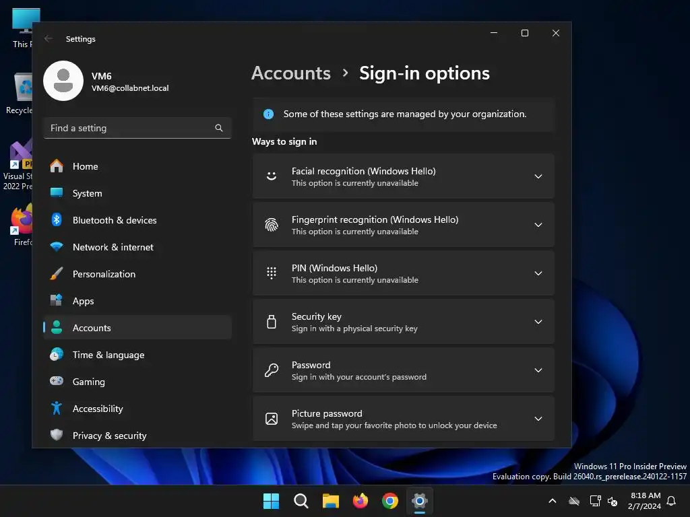
Task: Go to Bluetooth & devices
Action: tap(137, 220)
